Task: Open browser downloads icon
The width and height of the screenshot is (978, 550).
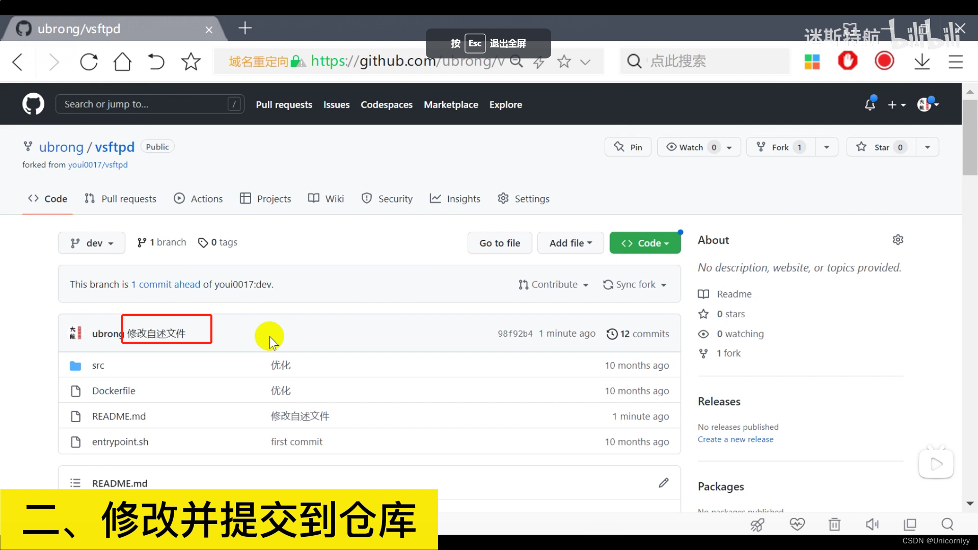Action: (x=922, y=62)
